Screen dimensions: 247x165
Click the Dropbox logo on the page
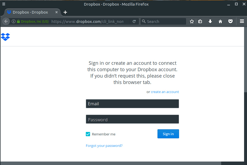(x=5, y=37)
